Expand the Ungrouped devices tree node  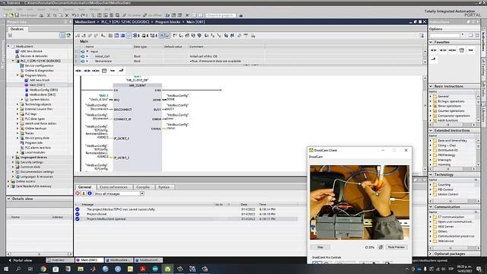pyautogui.click(x=13, y=158)
